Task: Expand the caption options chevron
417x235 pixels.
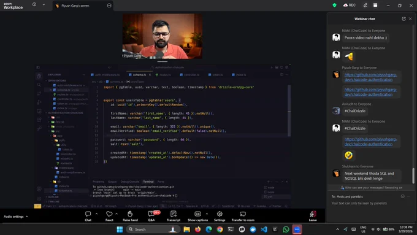Action: click(x=207, y=214)
